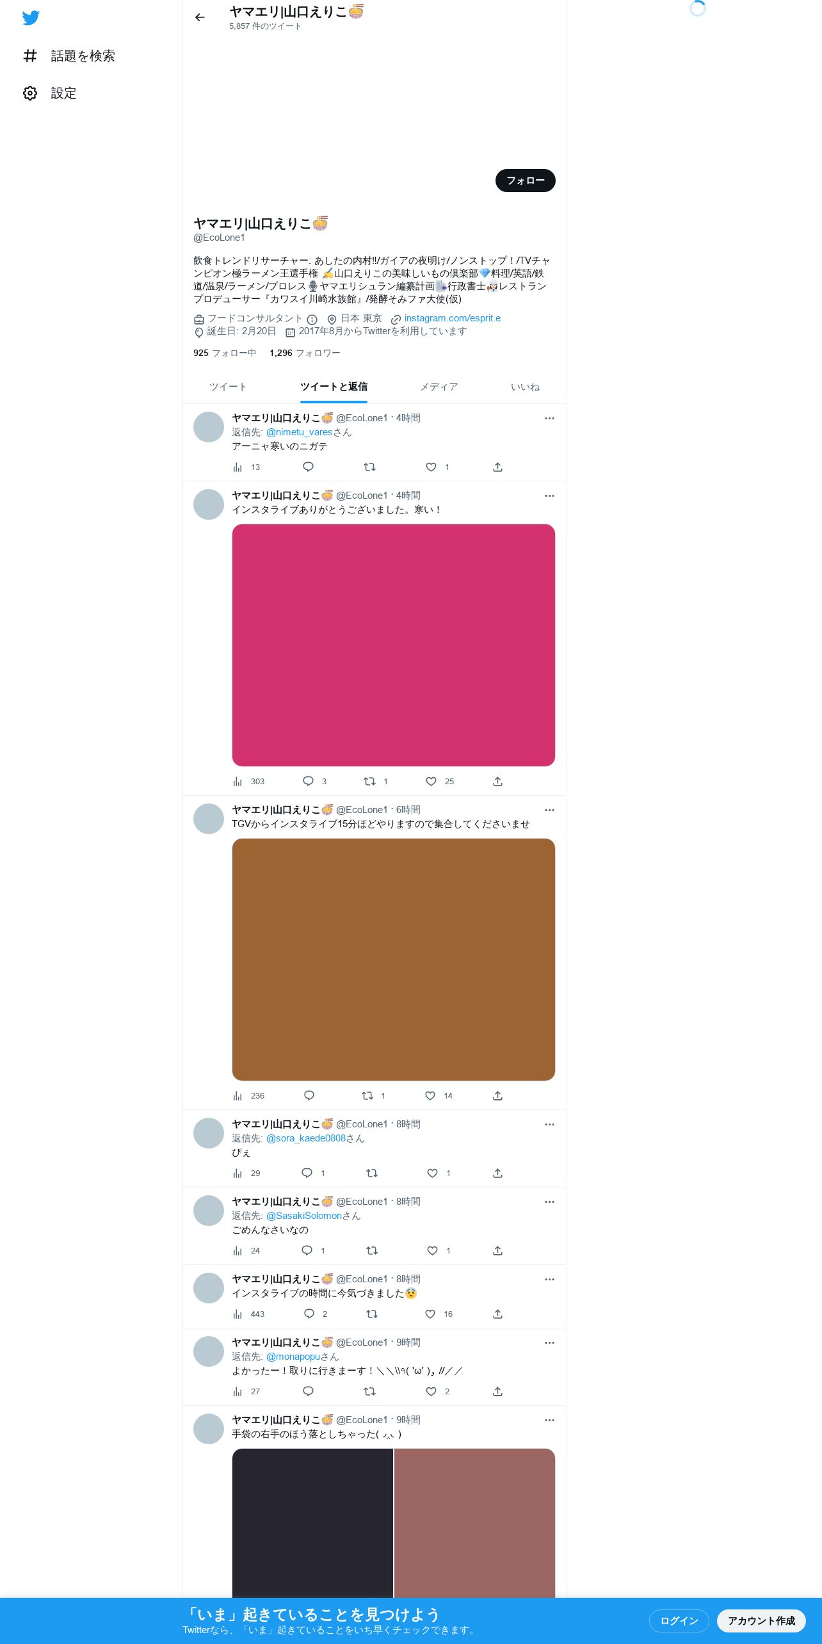
Task: Switch to the いいね tab
Action: (x=525, y=387)
